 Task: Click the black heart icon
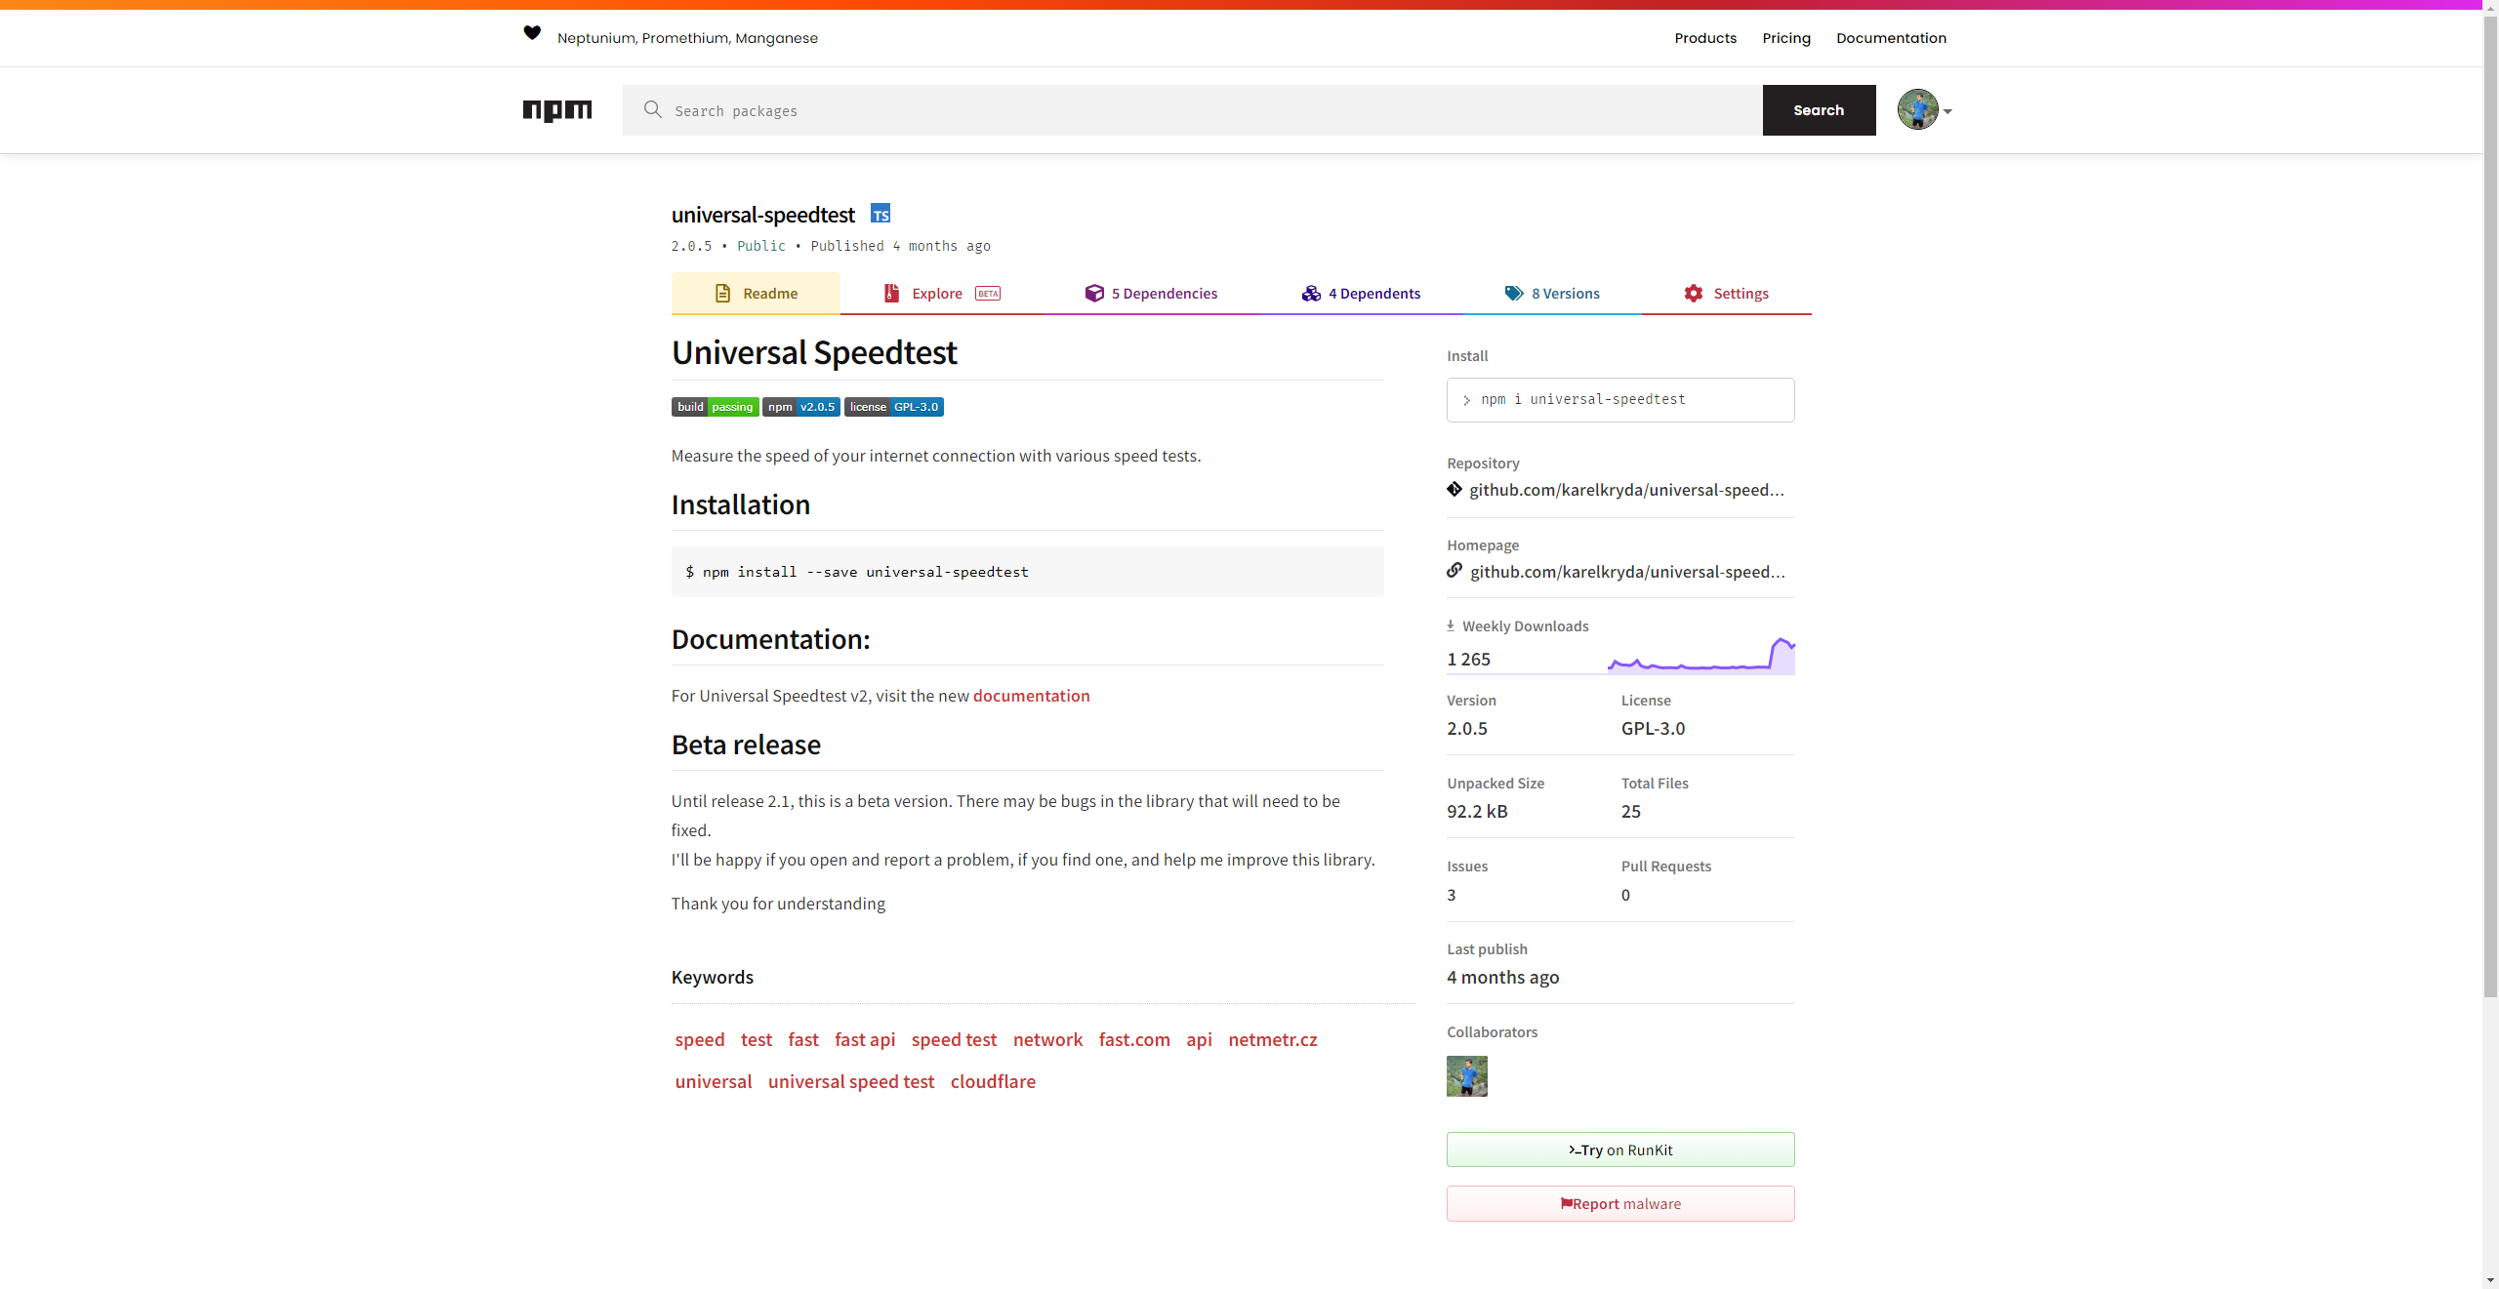click(x=532, y=33)
